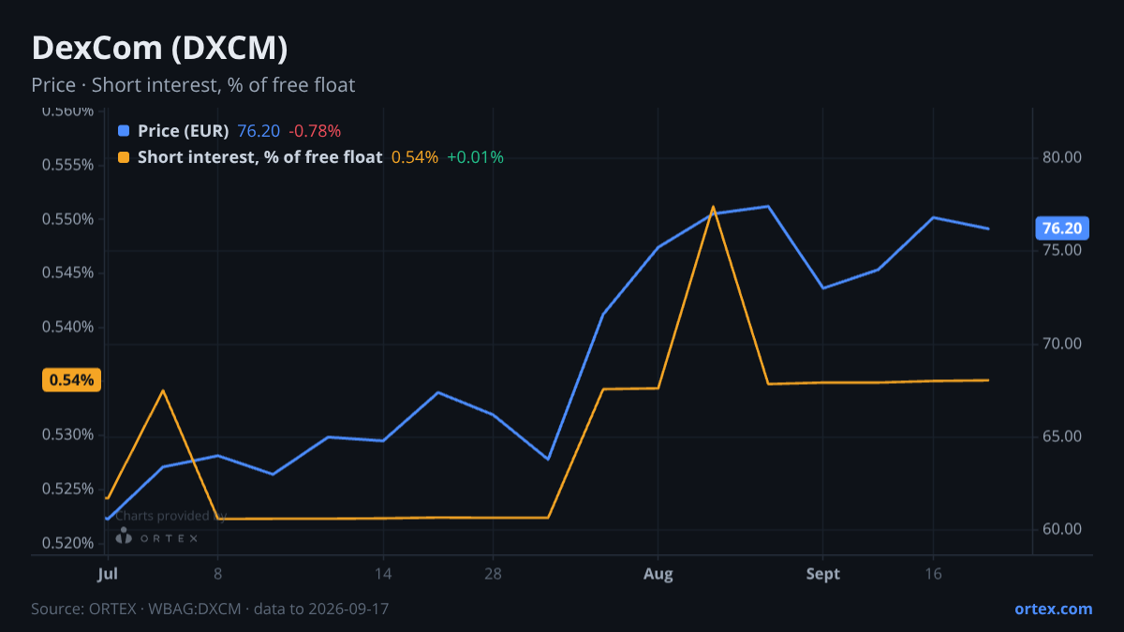
Task: Click the 16 date tick label
Action: click(x=933, y=573)
